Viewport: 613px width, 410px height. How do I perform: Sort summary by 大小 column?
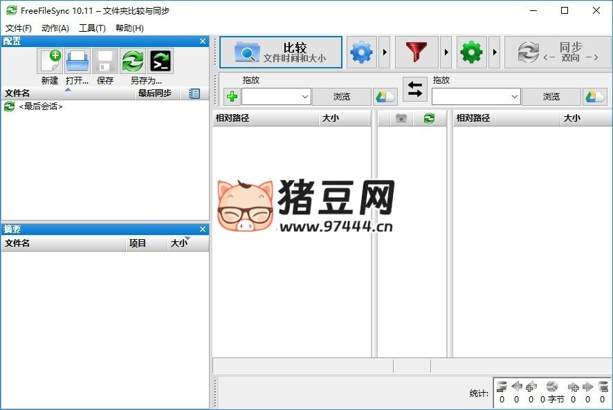(188, 243)
